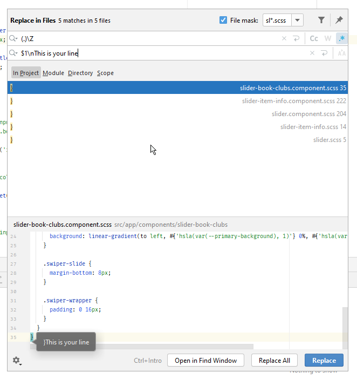The height and width of the screenshot is (386, 357).
Task: Uncheck the File mask checkbox
Action: 223,21
